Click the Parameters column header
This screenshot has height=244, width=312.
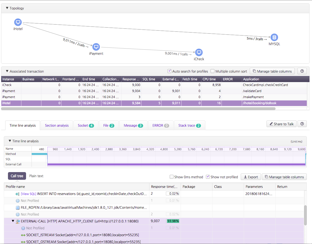[259, 187]
